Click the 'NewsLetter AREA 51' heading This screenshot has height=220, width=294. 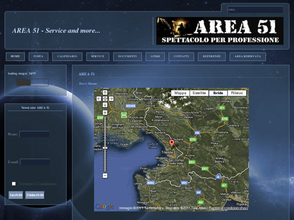tap(35, 108)
